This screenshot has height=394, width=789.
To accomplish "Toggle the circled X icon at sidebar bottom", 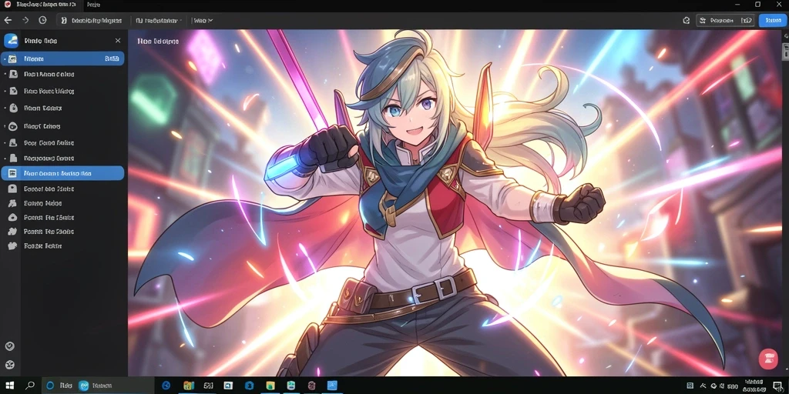I will tap(9, 365).
